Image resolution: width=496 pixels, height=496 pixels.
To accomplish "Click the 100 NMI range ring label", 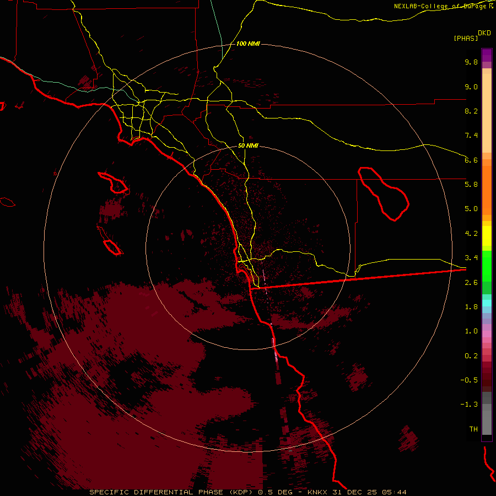I will tap(248, 44).
